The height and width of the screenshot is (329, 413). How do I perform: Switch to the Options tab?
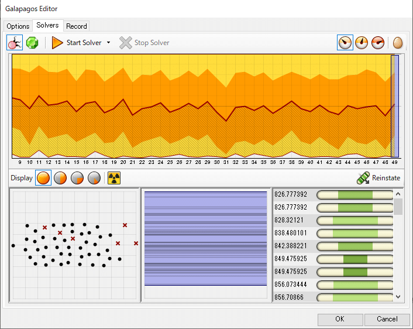pyautogui.click(x=18, y=26)
